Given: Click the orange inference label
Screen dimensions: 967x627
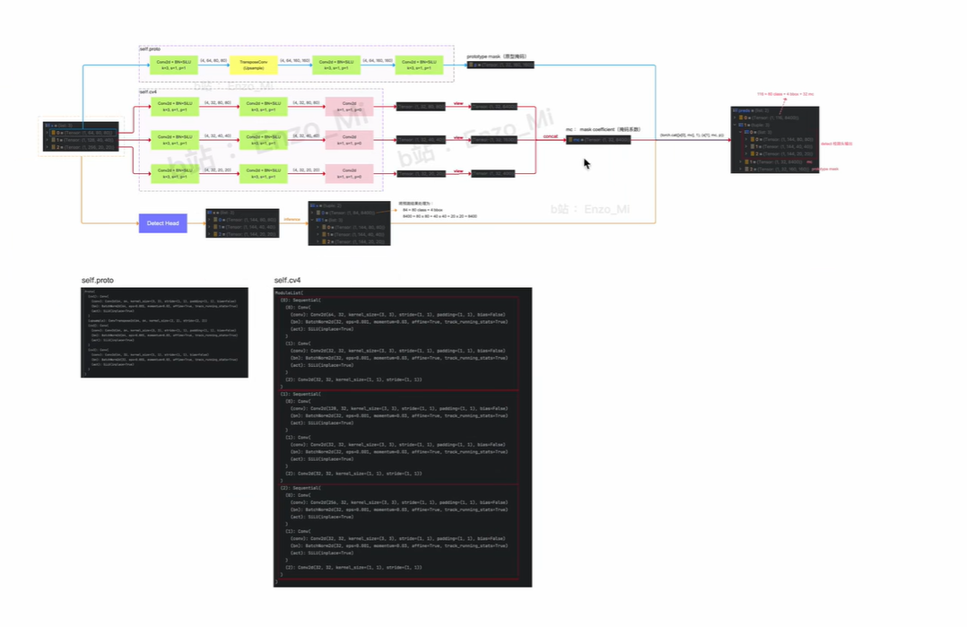Looking at the screenshot, I should point(292,220).
